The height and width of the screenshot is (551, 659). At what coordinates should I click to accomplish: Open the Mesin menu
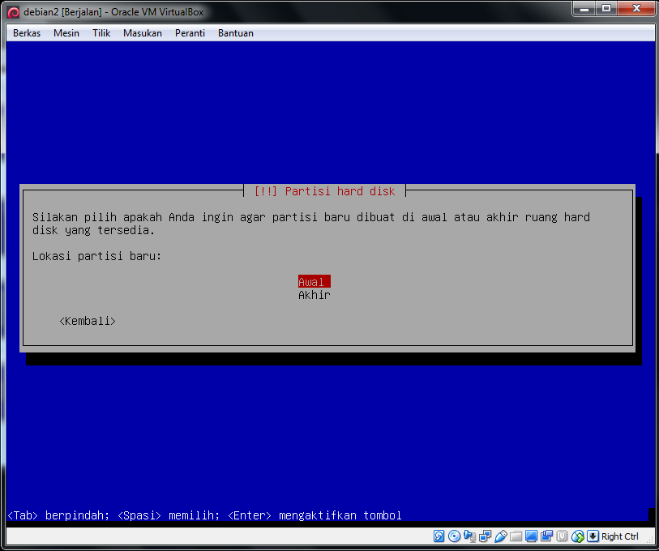pyautogui.click(x=66, y=33)
